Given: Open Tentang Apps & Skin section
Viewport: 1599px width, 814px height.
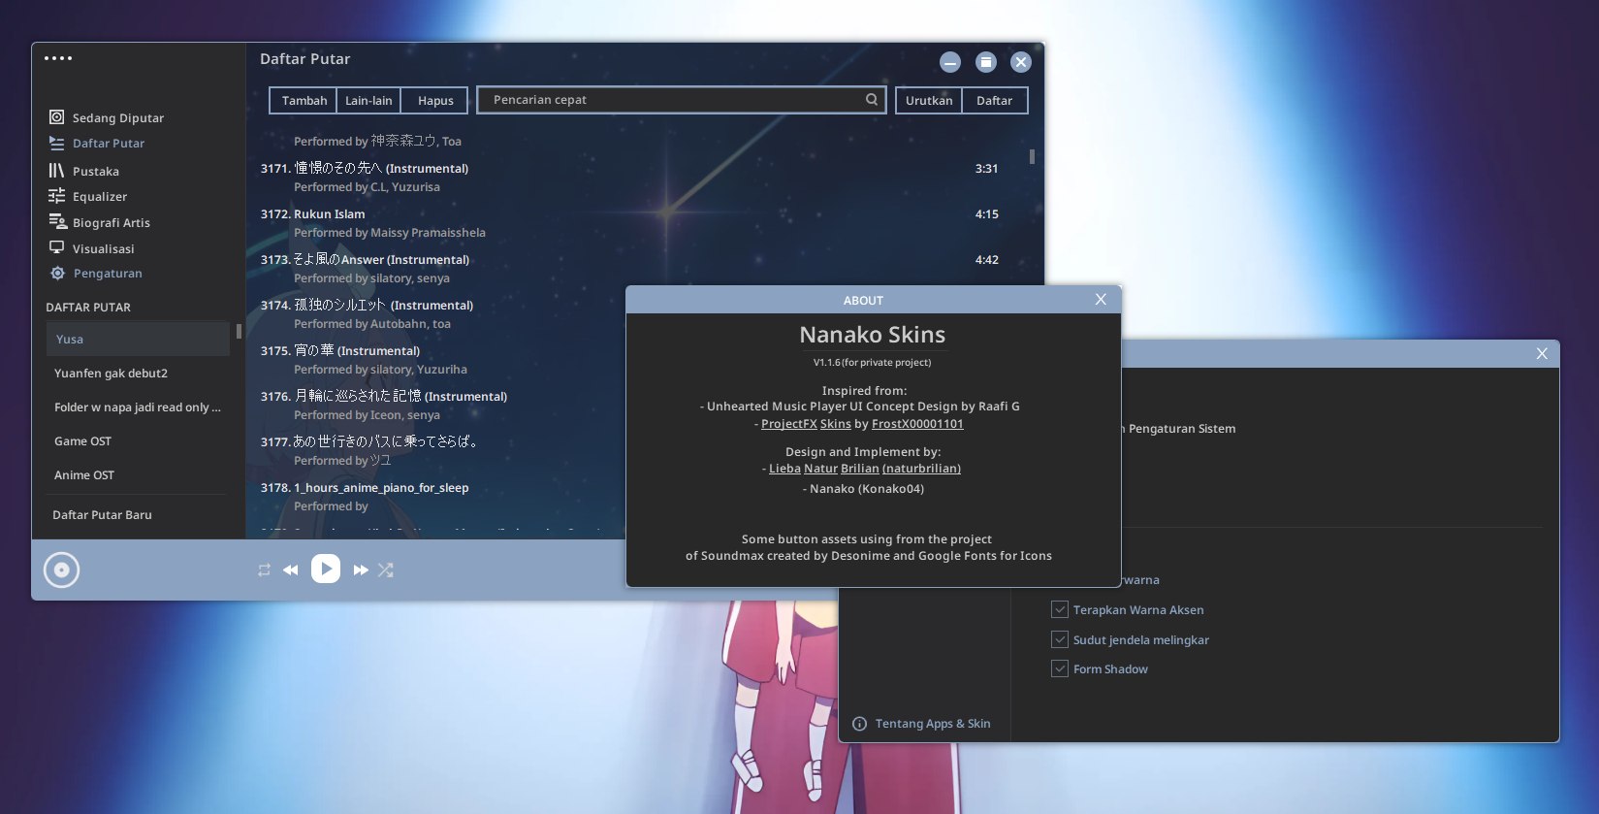Looking at the screenshot, I should point(931,724).
